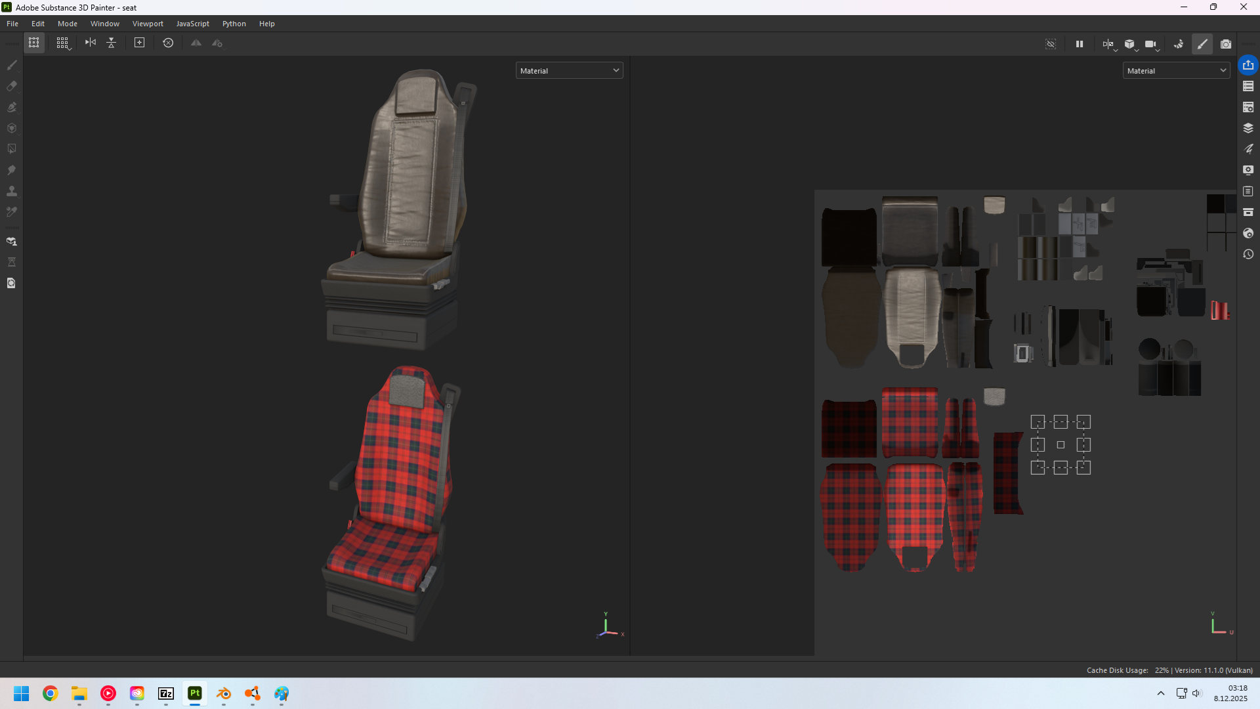Toggle the hide/isolate visibility icon
1260x709 pixels.
(x=1051, y=44)
